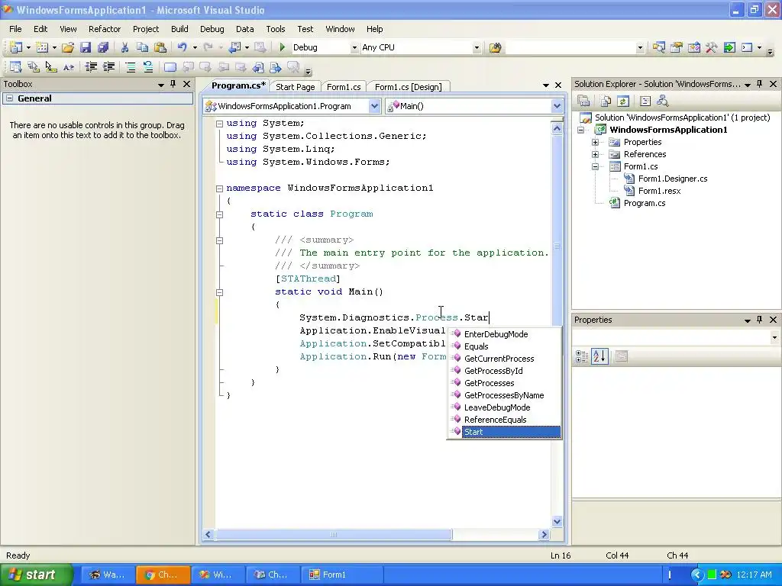782x586 pixels.
Task: Open the Tools menu
Action: click(x=275, y=29)
